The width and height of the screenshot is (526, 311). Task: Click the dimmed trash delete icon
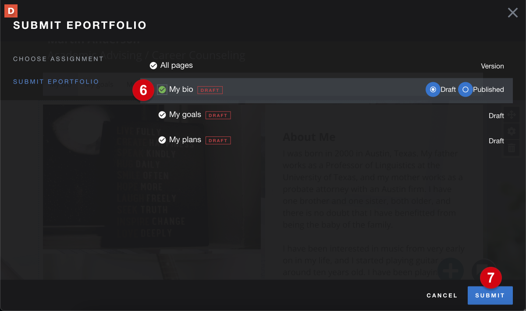[511, 148]
